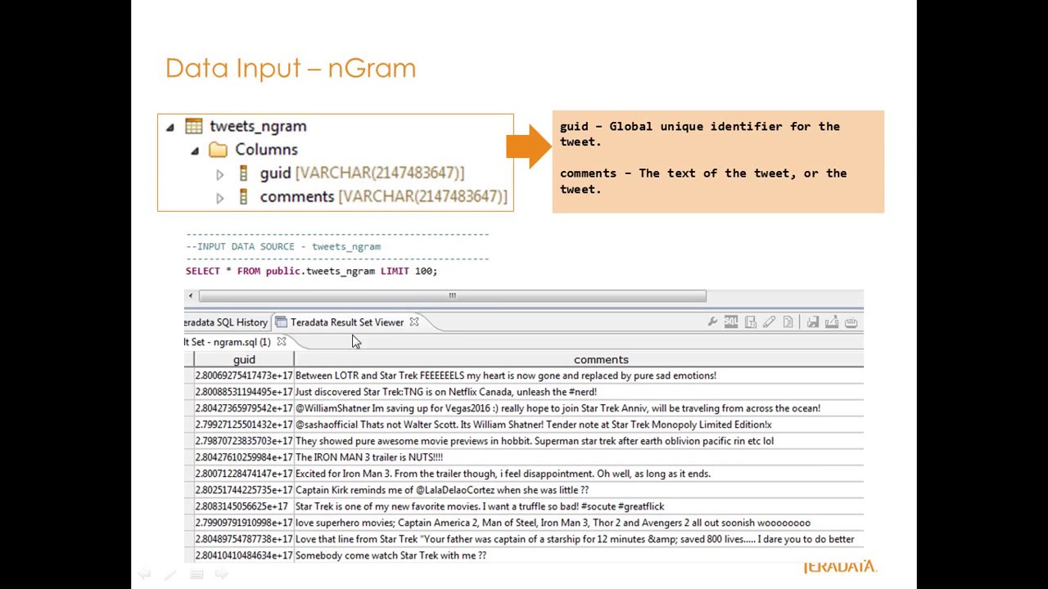Image resolution: width=1048 pixels, height=589 pixels.
Task: Click the pencil edit icon in result viewer
Action: point(769,322)
